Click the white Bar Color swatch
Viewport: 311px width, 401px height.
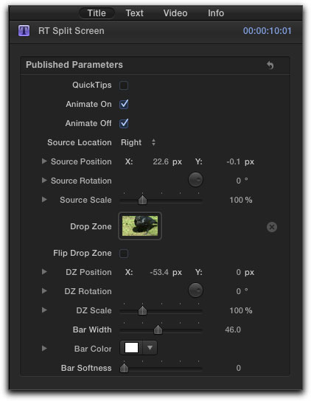(x=131, y=347)
